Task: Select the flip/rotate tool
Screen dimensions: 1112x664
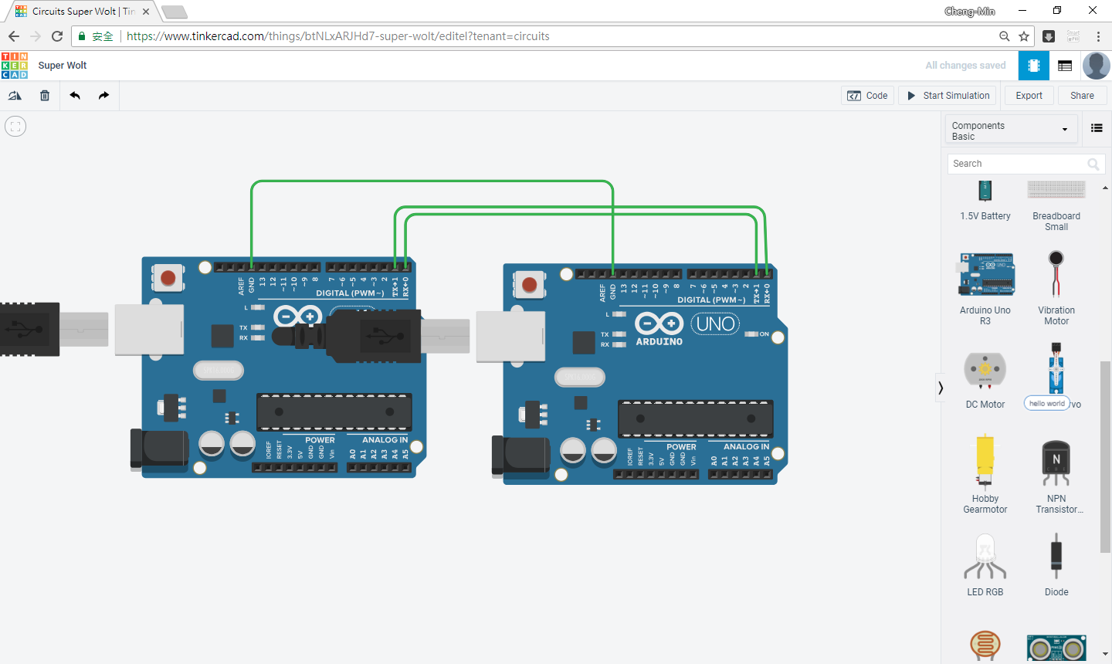Action: [15, 95]
